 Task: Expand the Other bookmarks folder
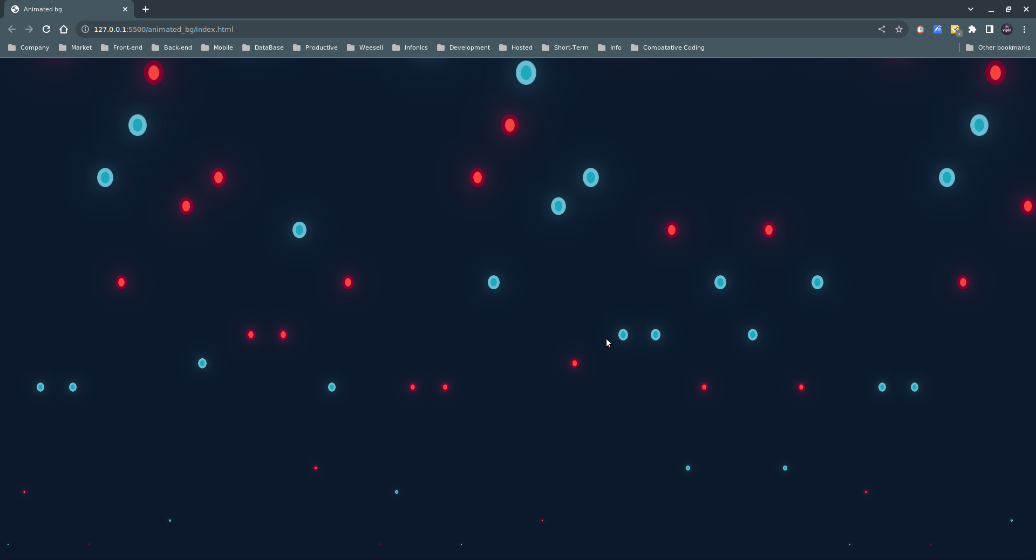(x=998, y=47)
